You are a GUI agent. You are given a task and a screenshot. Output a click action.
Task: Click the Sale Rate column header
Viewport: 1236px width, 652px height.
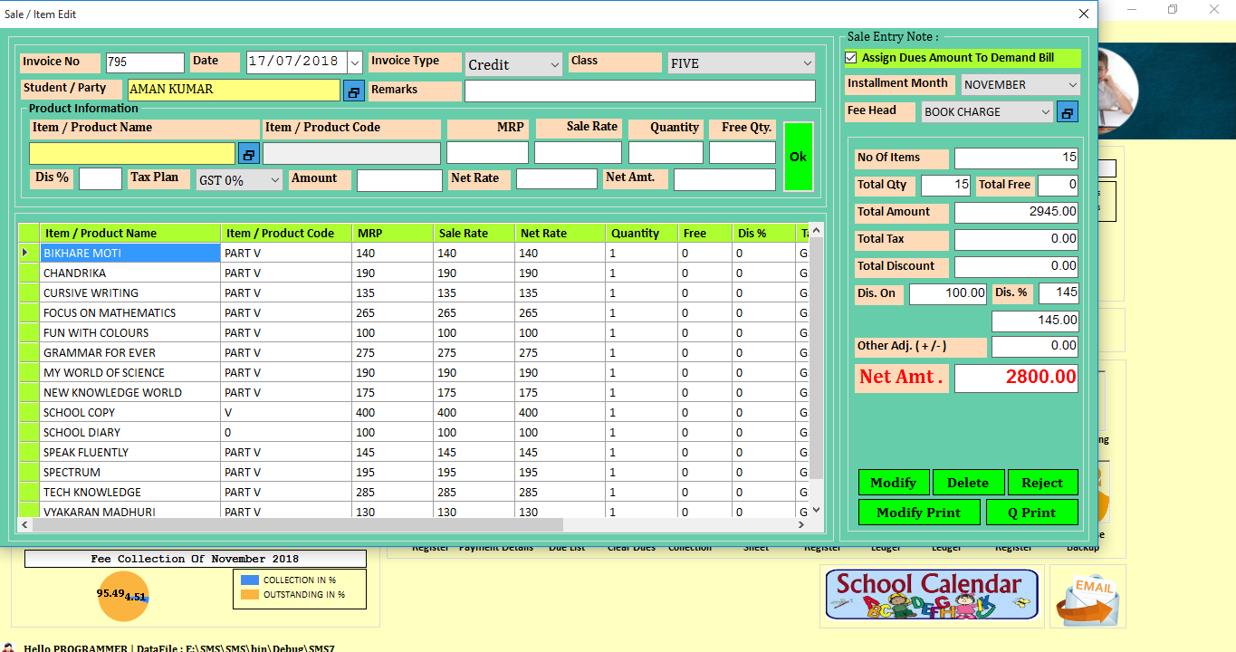point(474,233)
